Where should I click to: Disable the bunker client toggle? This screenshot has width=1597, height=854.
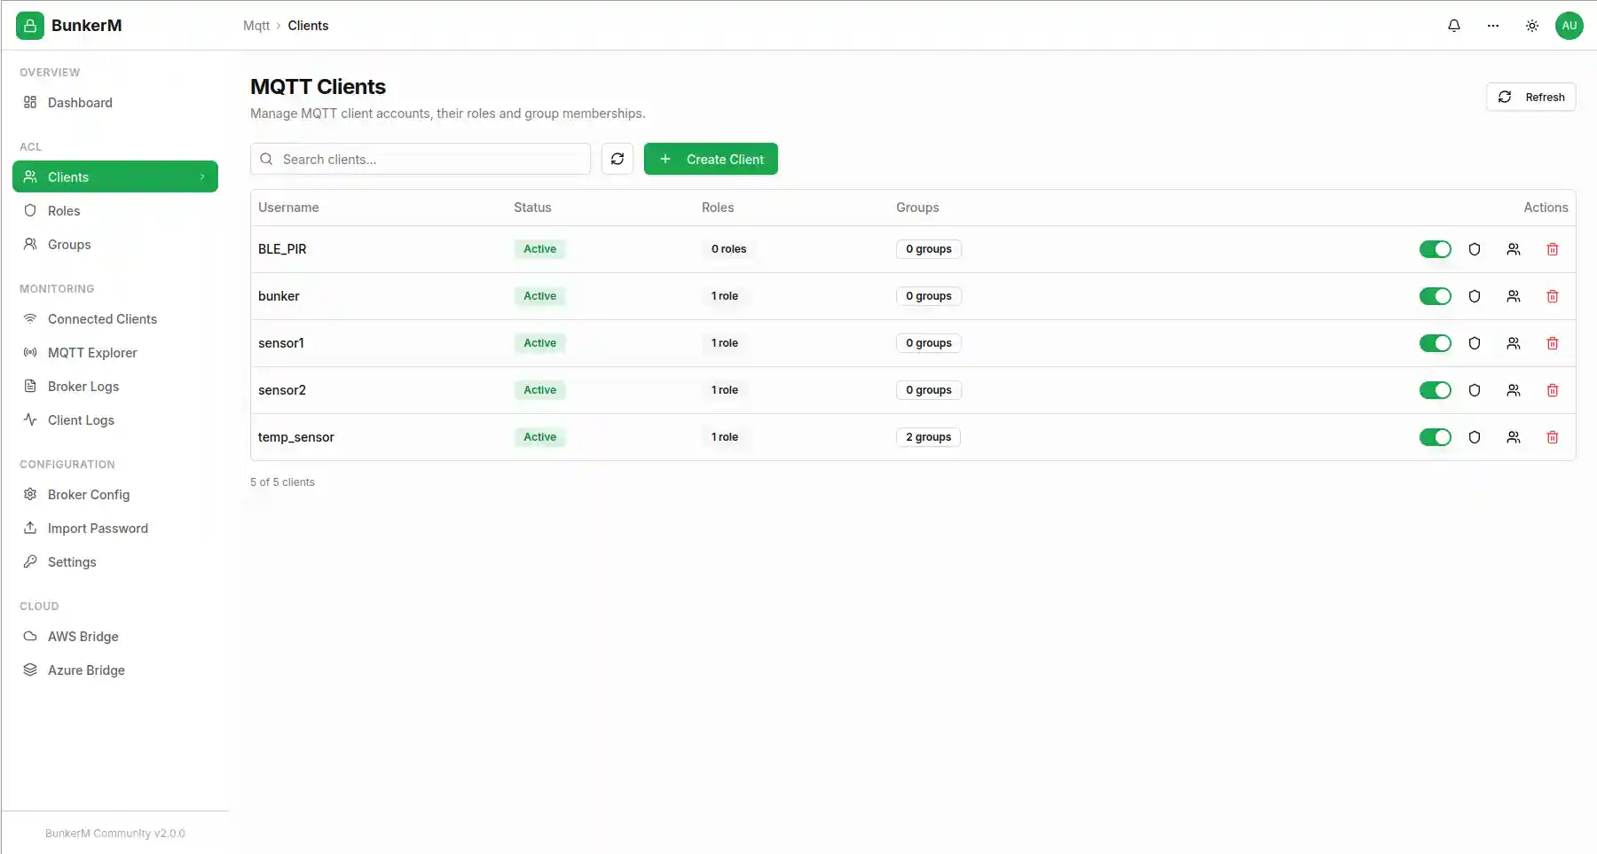point(1436,296)
